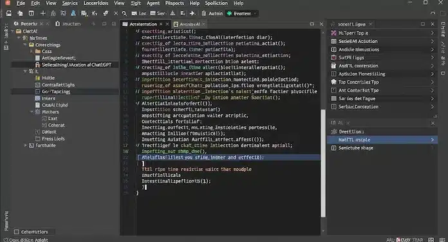
Task: Click the blue figure icon in toolbar
Action: pyautogui.click(x=73, y=14)
